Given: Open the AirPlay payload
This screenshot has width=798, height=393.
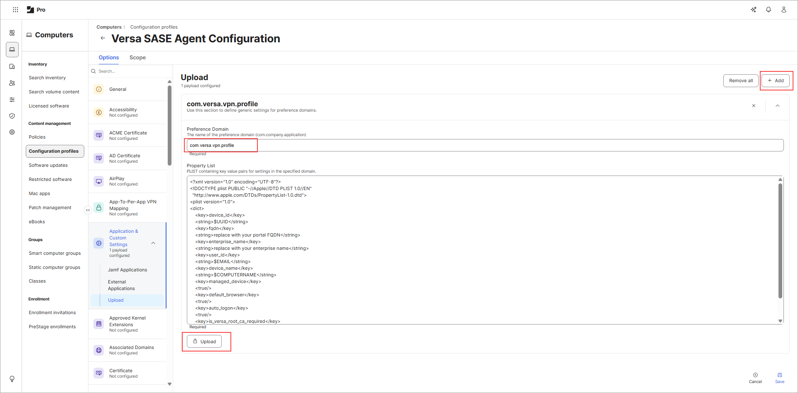Looking at the screenshot, I should point(128,181).
